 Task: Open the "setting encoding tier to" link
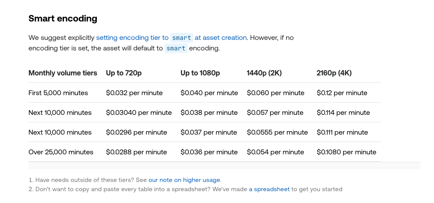point(132,38)
